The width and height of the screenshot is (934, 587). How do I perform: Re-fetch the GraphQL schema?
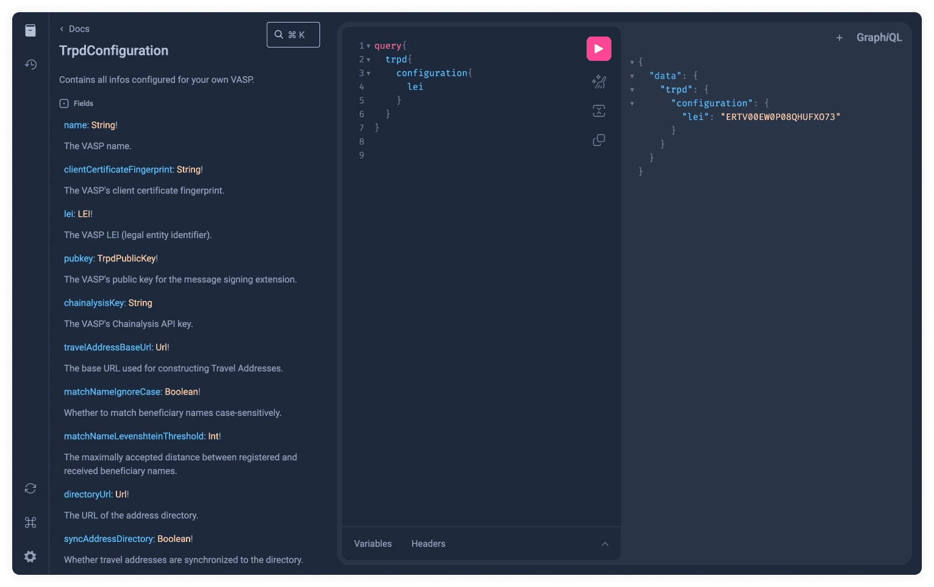click(x=30, y=488)
